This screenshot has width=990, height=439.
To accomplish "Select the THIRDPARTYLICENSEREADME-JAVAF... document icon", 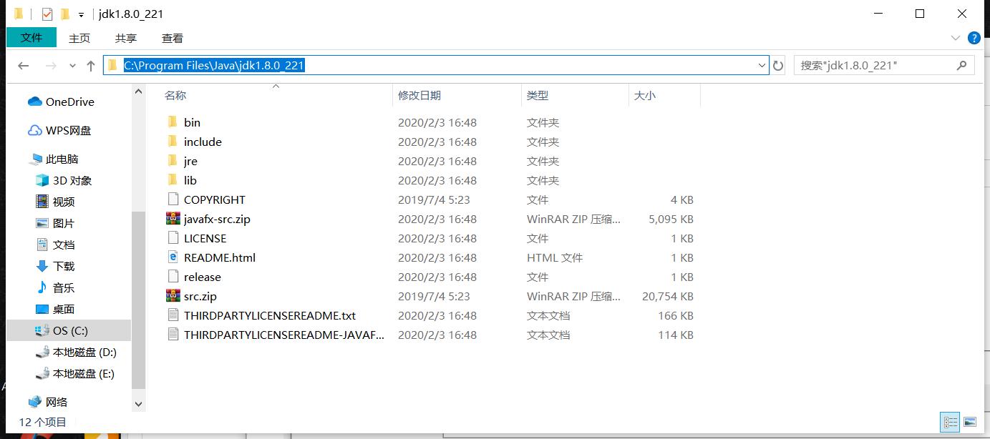I will pos(172,335).
